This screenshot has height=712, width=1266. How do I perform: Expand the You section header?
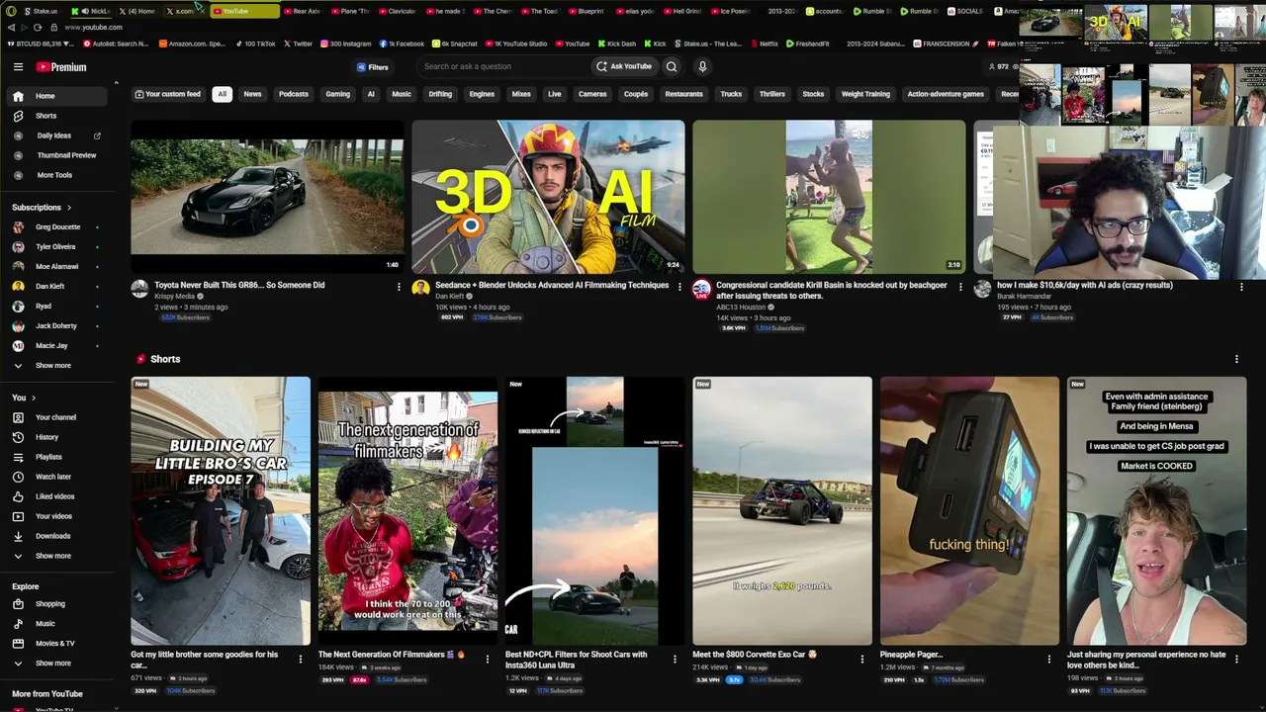coord(24,398)
